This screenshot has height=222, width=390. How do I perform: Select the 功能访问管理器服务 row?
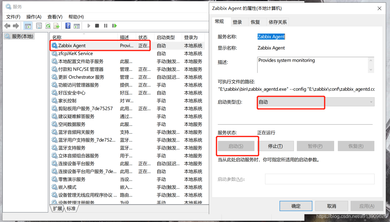[127, 85]
